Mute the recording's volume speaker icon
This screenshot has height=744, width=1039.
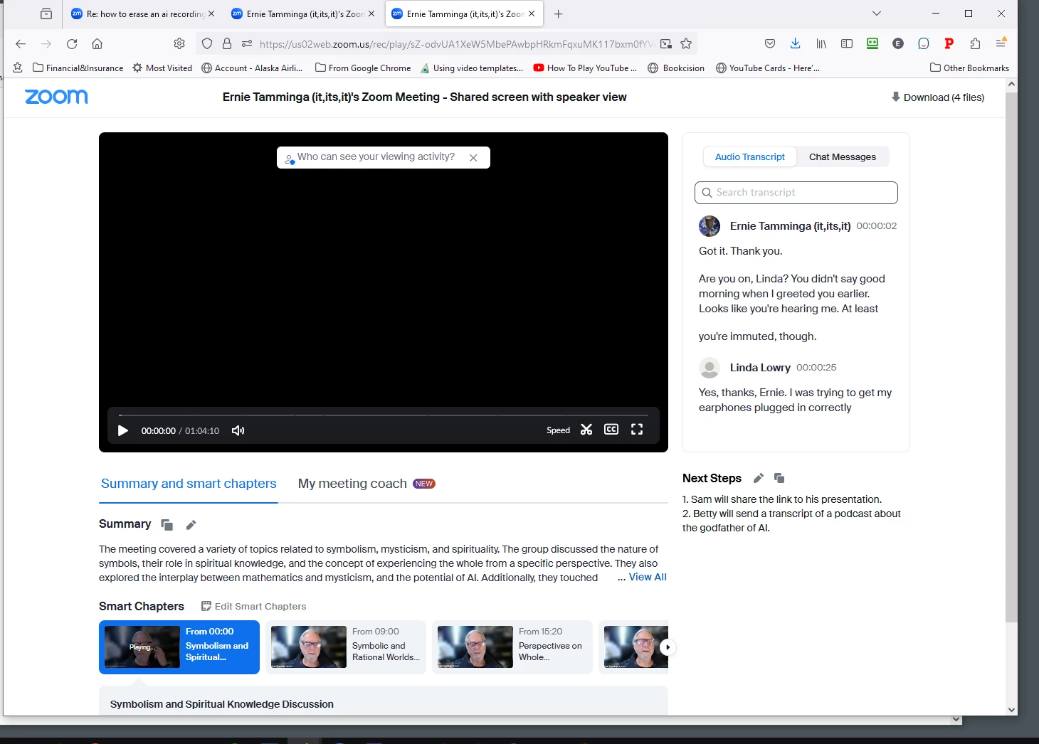(x=238, y=430)
